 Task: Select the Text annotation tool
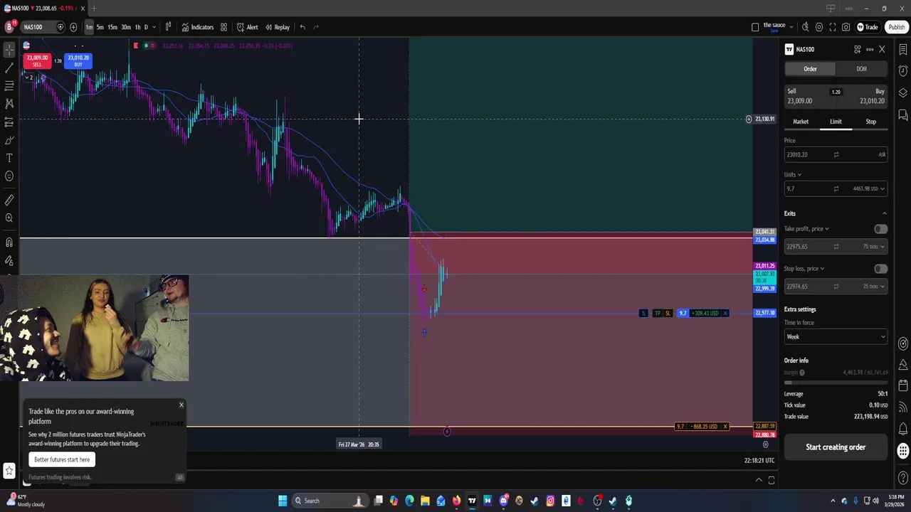[9, 158]
